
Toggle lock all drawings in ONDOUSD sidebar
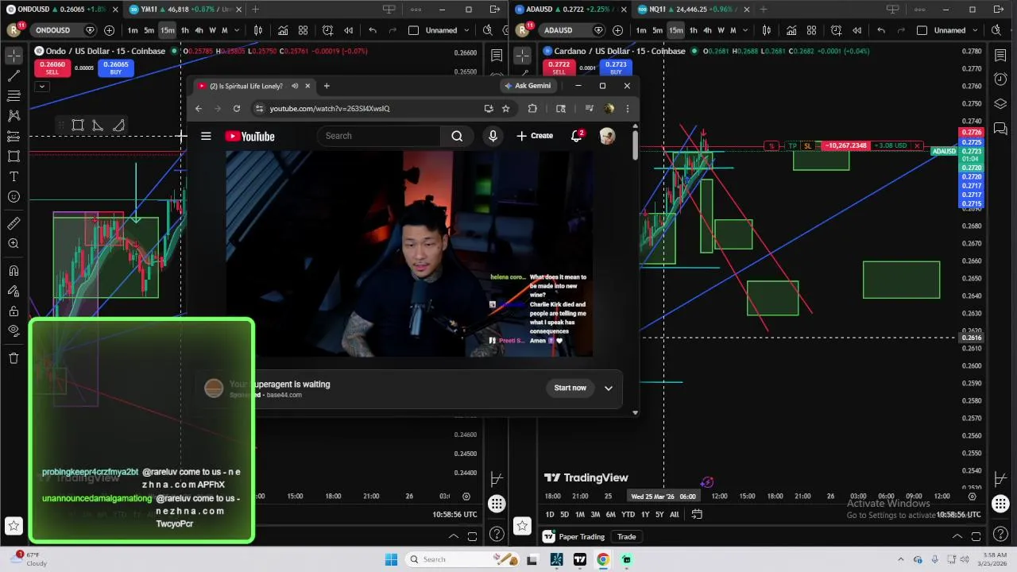[14, 311]
